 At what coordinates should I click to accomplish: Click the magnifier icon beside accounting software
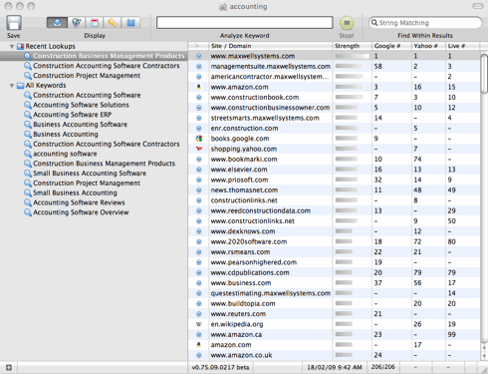pyautogui.click(x=28, y=154)
